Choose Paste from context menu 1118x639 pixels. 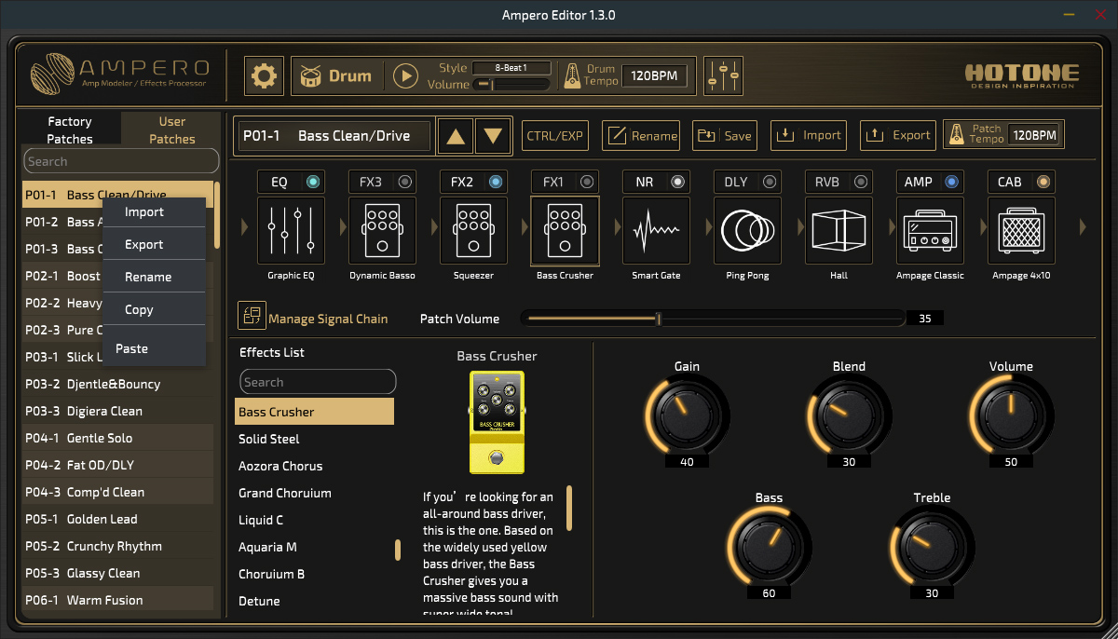tap(154, 347)
